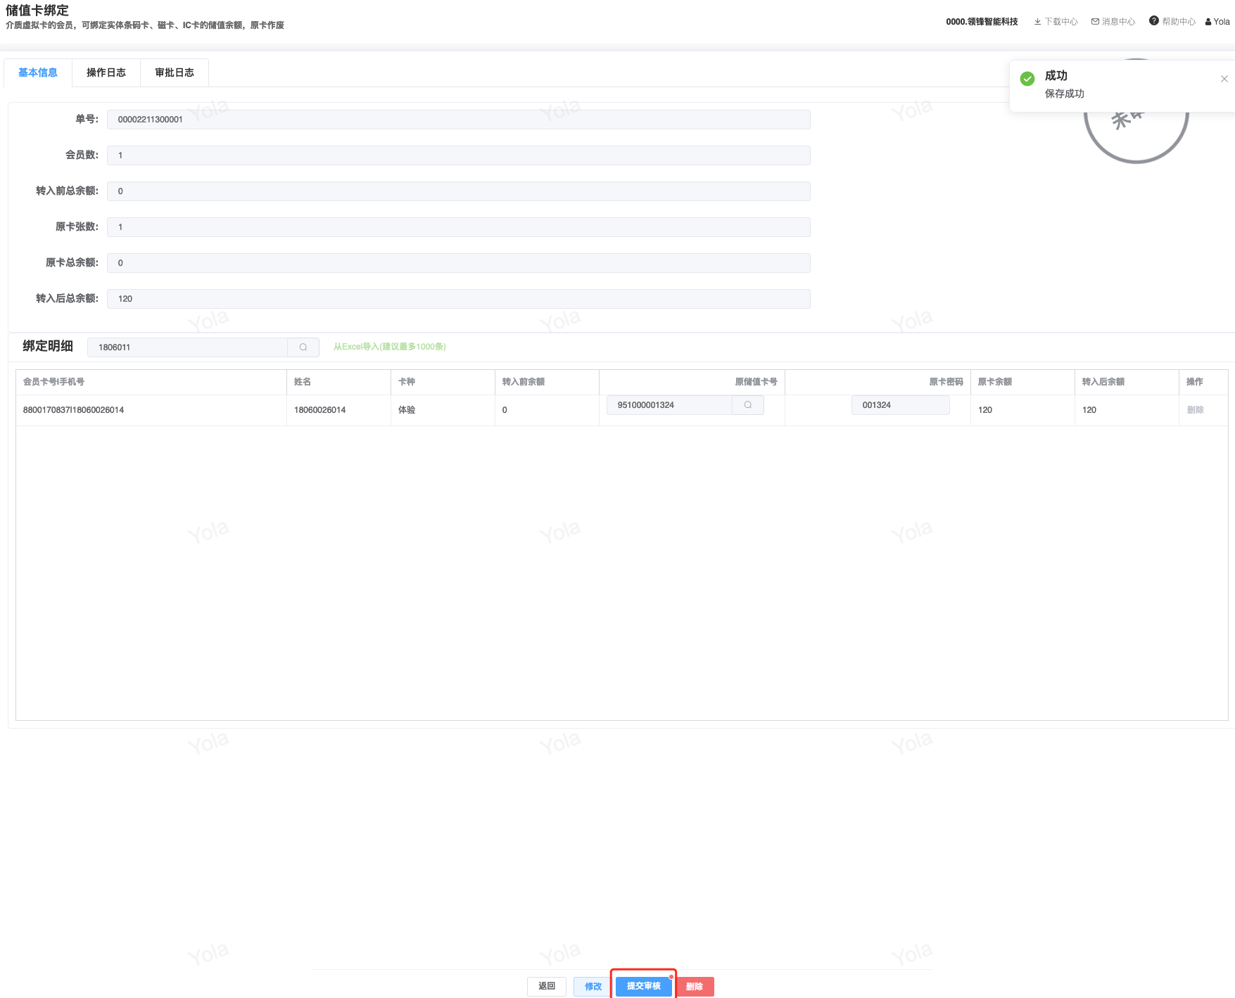This screenshot has width=1235, height=998.
Task: Click the 原储值卡号 input showing 951000001324
Action: 669,405
